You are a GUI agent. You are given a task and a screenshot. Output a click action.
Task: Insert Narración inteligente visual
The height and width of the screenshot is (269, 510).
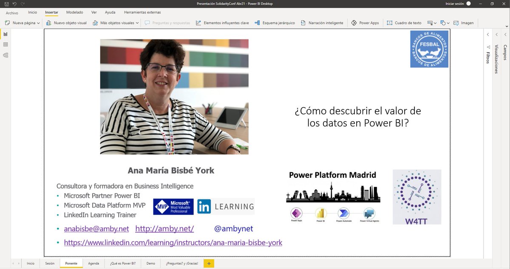click(322, 23)
